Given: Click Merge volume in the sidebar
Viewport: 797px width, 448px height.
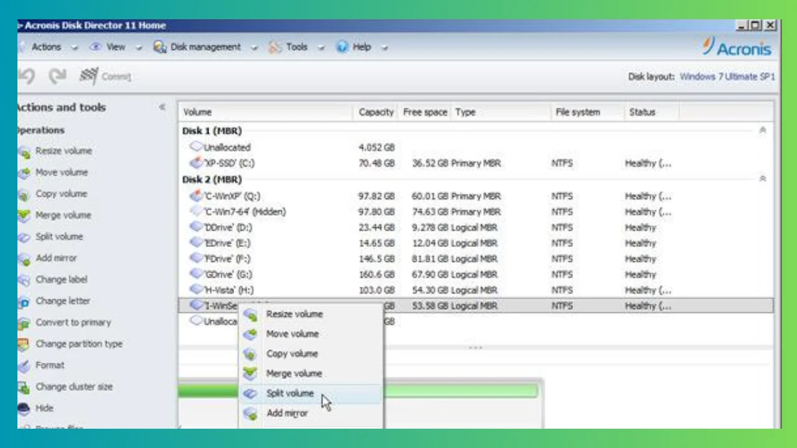Looking at the screenshot, I should (63, 215).
